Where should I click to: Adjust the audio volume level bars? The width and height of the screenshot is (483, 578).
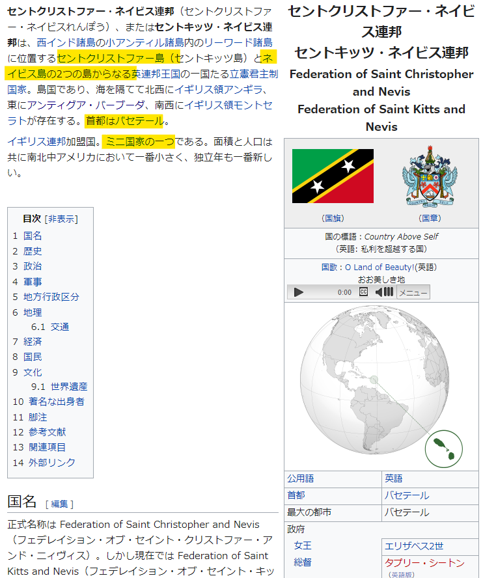click(x=388, y=292)
